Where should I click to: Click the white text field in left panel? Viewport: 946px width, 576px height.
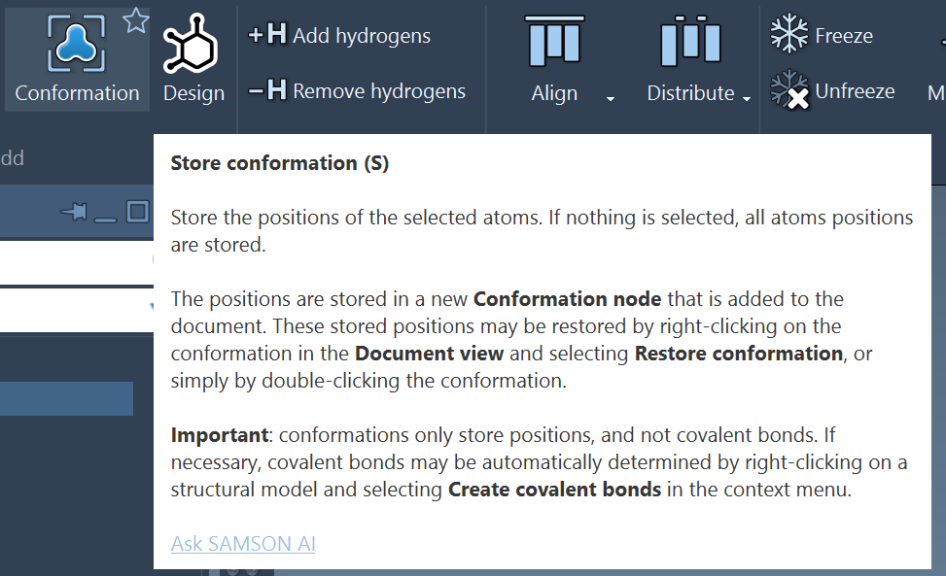pos(76,261)
